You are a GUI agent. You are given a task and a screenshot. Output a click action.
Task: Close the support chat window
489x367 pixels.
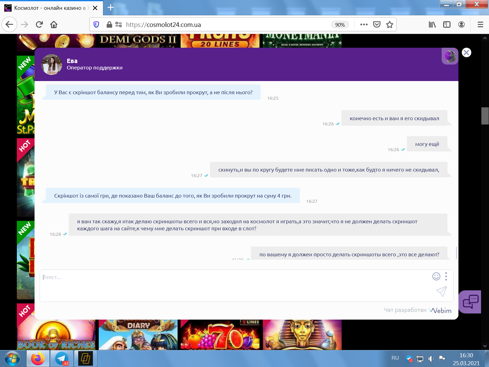[x=466, y=53]
